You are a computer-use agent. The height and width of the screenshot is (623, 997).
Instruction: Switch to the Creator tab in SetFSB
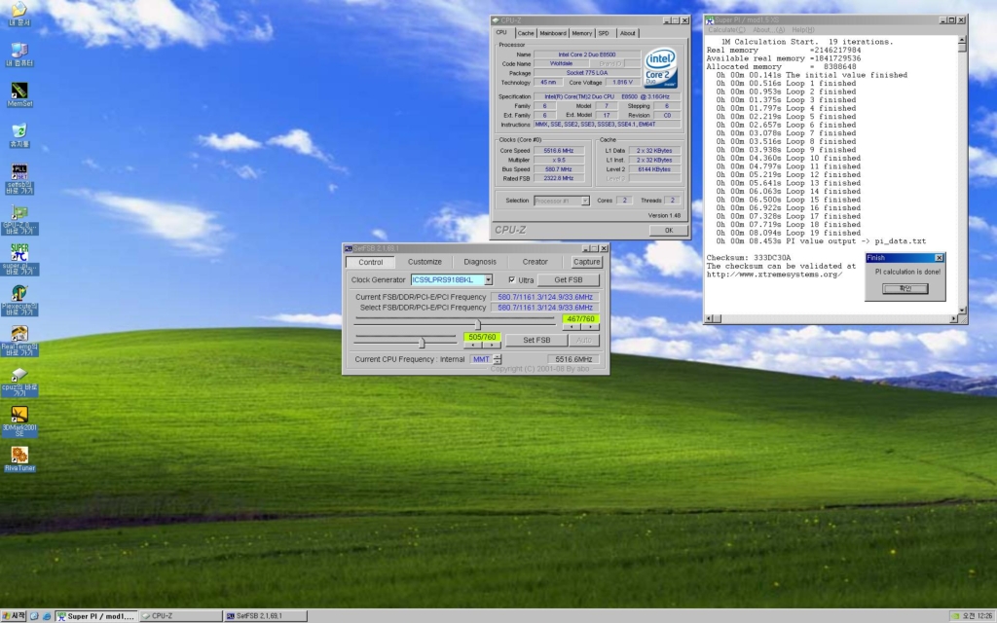pos(535,262)
